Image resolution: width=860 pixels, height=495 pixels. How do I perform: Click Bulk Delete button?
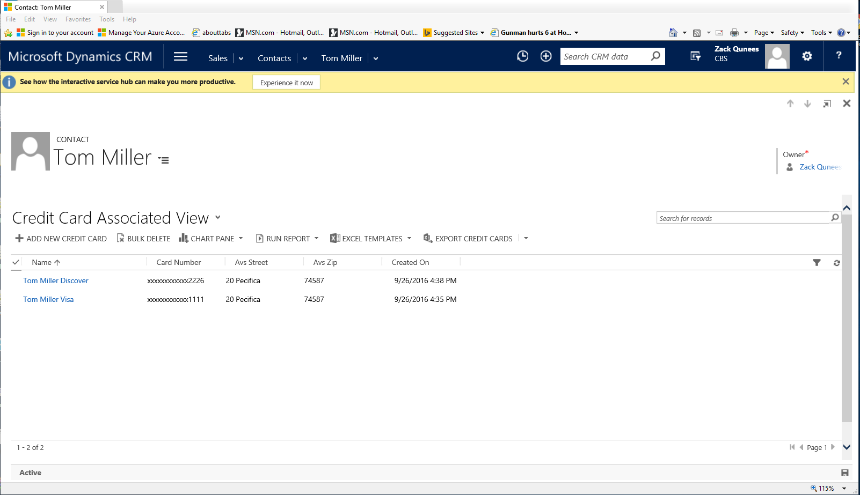point(143,239)
